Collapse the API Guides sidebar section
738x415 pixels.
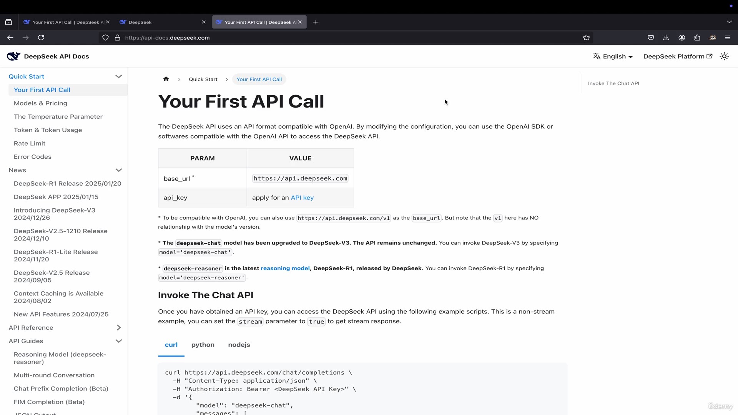[119, 341]
